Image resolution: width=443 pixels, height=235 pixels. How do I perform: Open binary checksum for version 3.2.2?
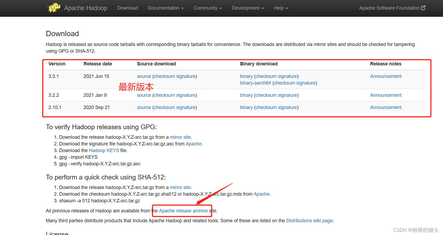pos(266,95)
